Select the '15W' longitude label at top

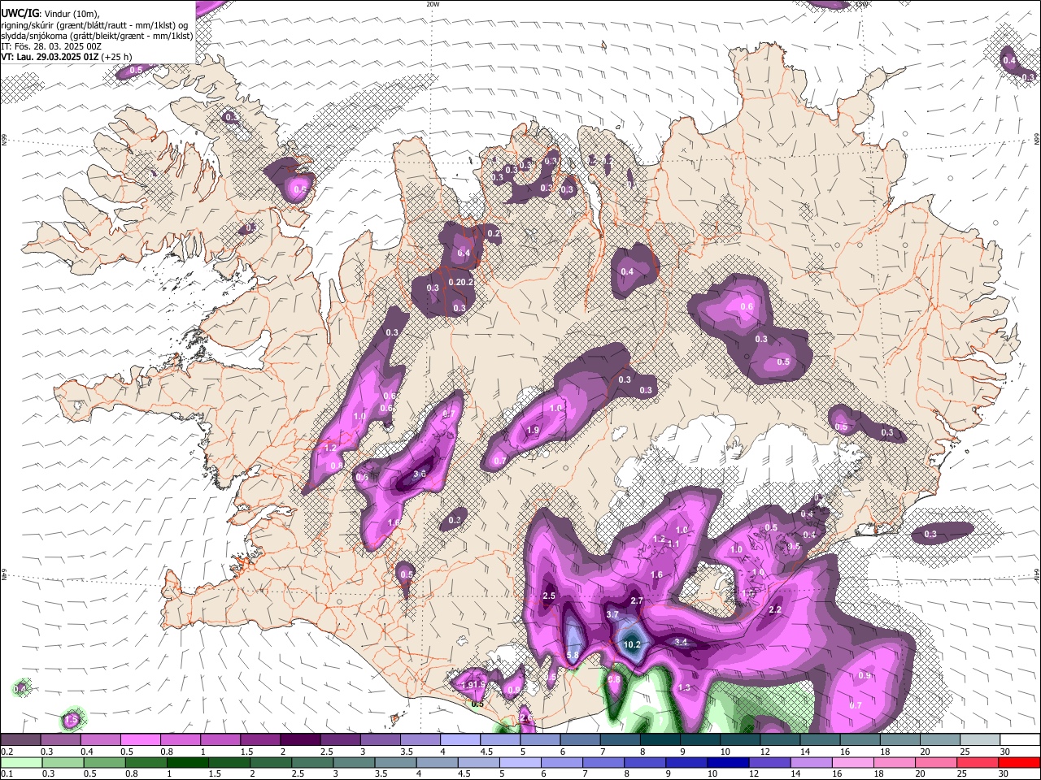tap(861, 4)
